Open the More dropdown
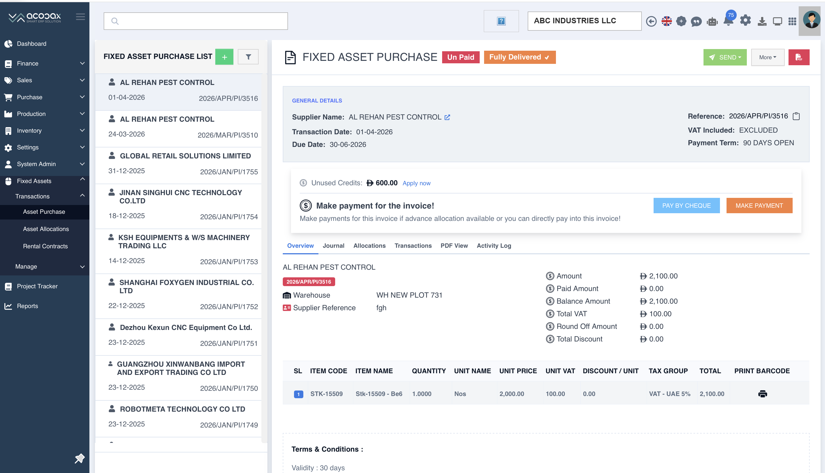Viewport: 825px width, 473px height. point(767,58)
